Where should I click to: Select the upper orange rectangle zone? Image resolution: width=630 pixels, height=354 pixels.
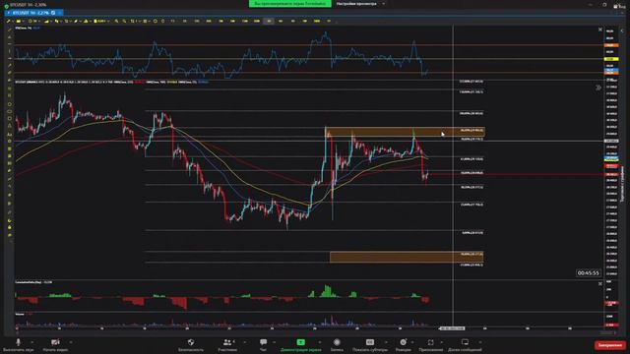point(406,132)
